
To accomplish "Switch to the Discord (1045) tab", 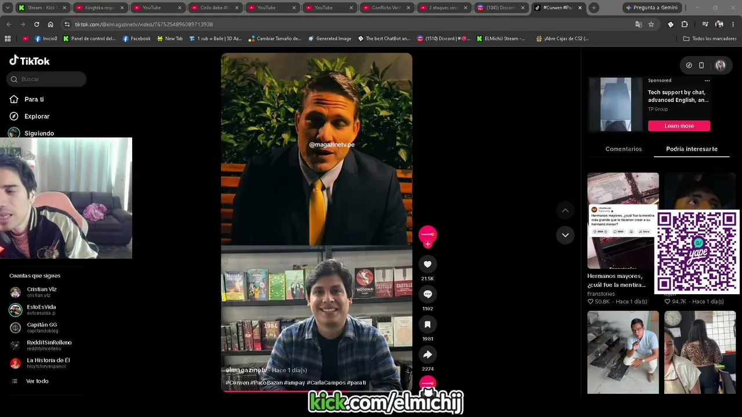I will (501, 8).
